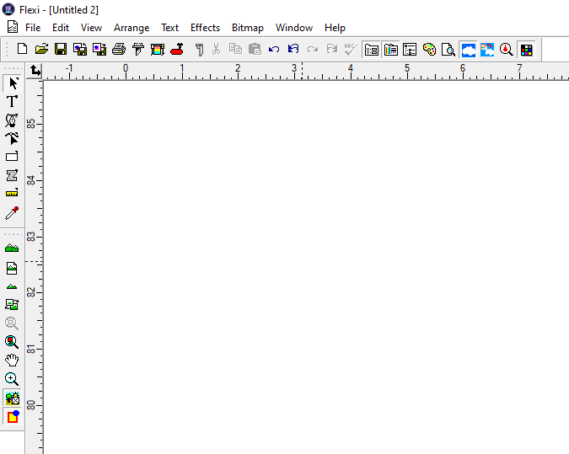The image size is (569, 454).
Task: Click the Open folder icon
Action: [x=41, y=50]
